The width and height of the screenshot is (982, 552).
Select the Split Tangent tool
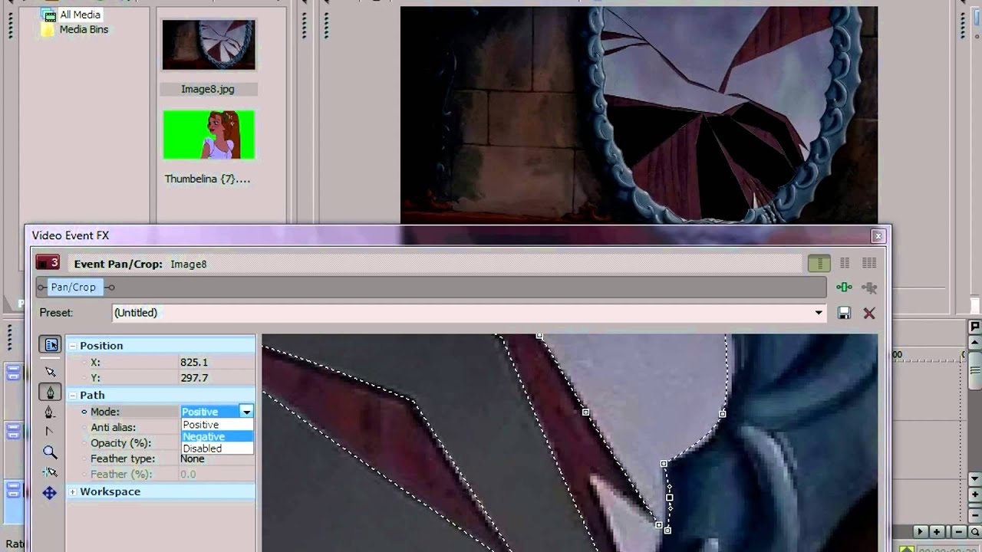pos(50,432)
